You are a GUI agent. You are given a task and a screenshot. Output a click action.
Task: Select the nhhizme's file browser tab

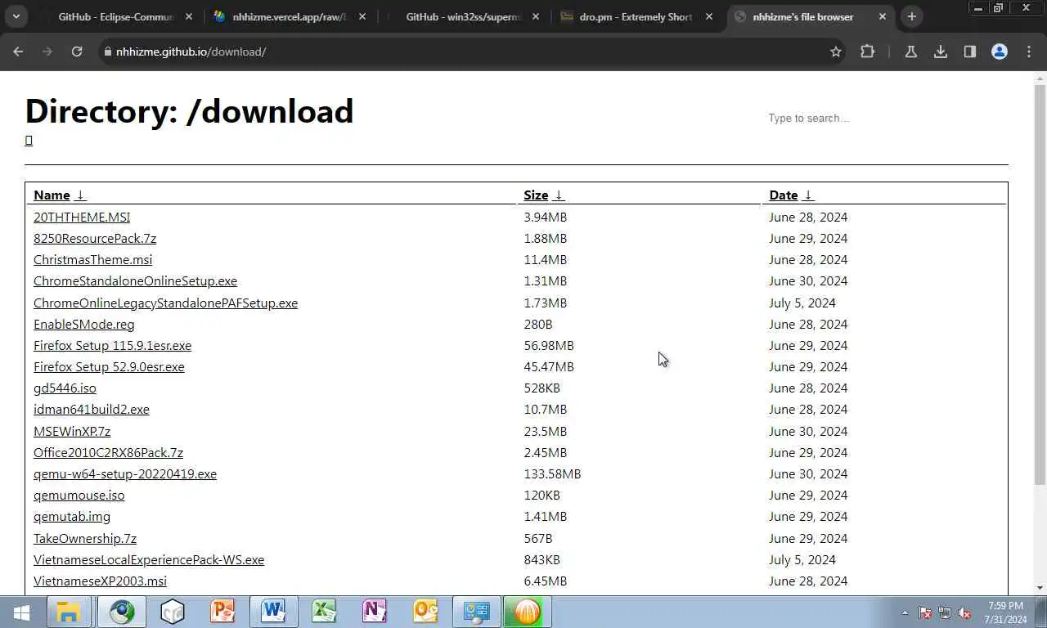[803, 16]
